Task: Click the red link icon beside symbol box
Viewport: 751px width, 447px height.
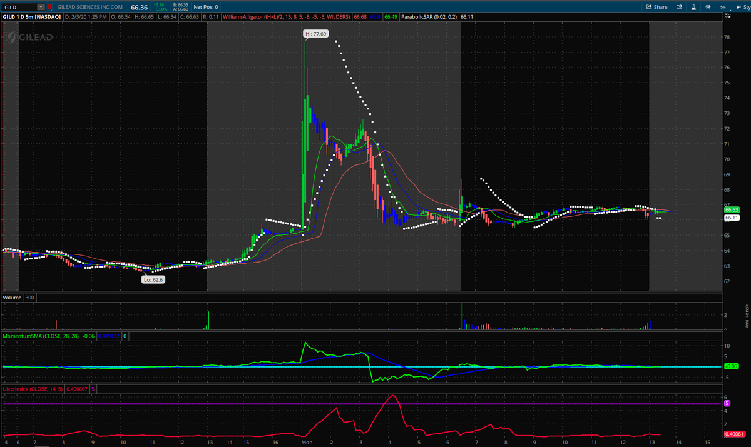Action: pos(49,7)
